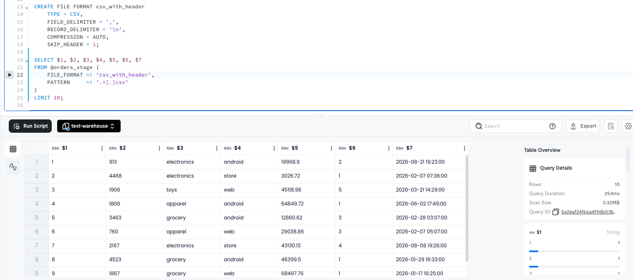This screenshot has height=280, width=633.
Task: Click 'Query Duration:' label in details
Action: 547,193
